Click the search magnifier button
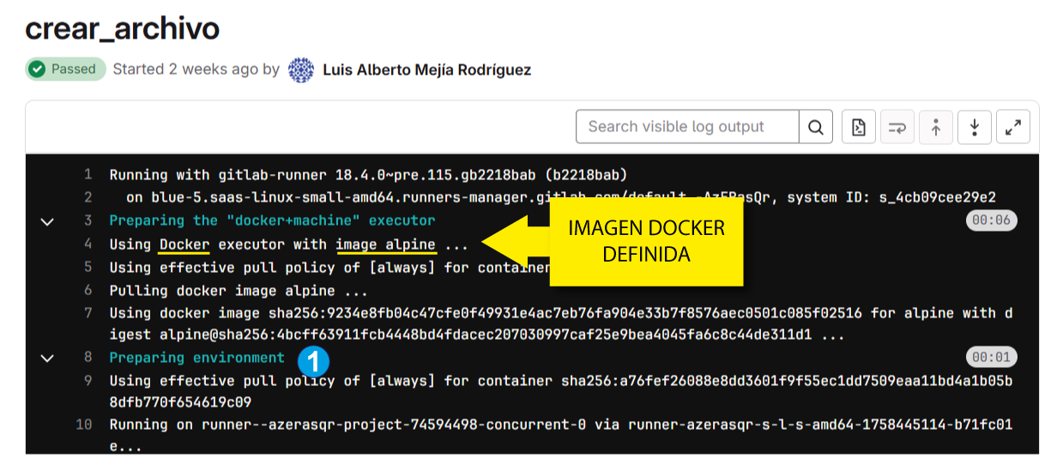The height and width of the screenshot is (470, 1063). click(x=816, y=127)
